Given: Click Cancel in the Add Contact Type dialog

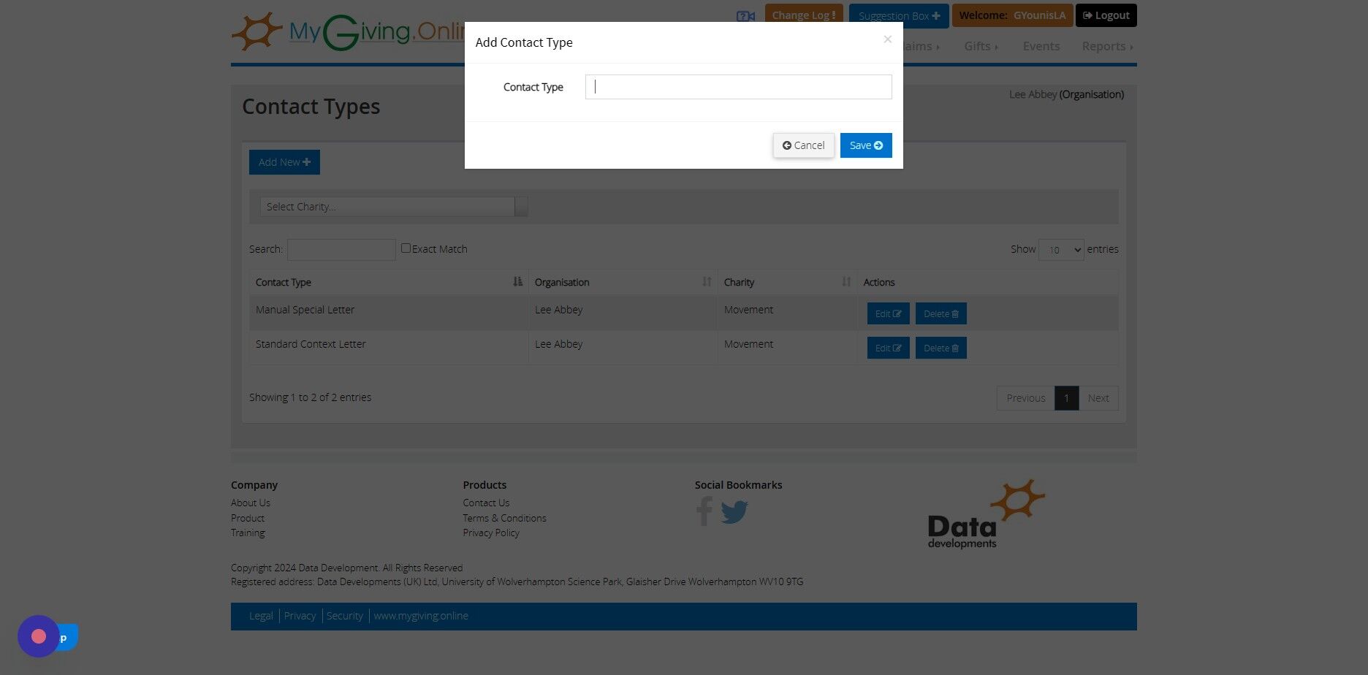Looking at the screenshot, I should 803,145.
